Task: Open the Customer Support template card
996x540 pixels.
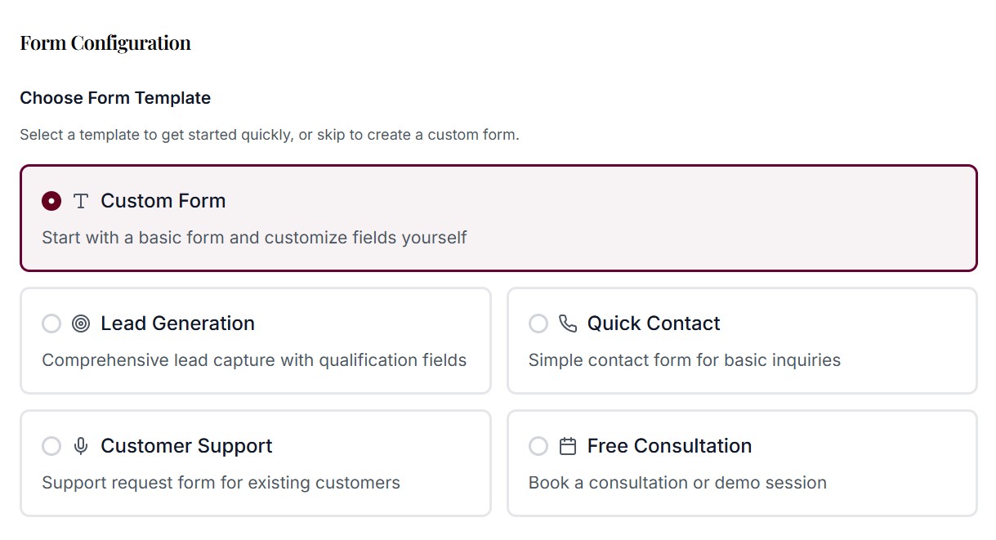Action: pos(255,462)
